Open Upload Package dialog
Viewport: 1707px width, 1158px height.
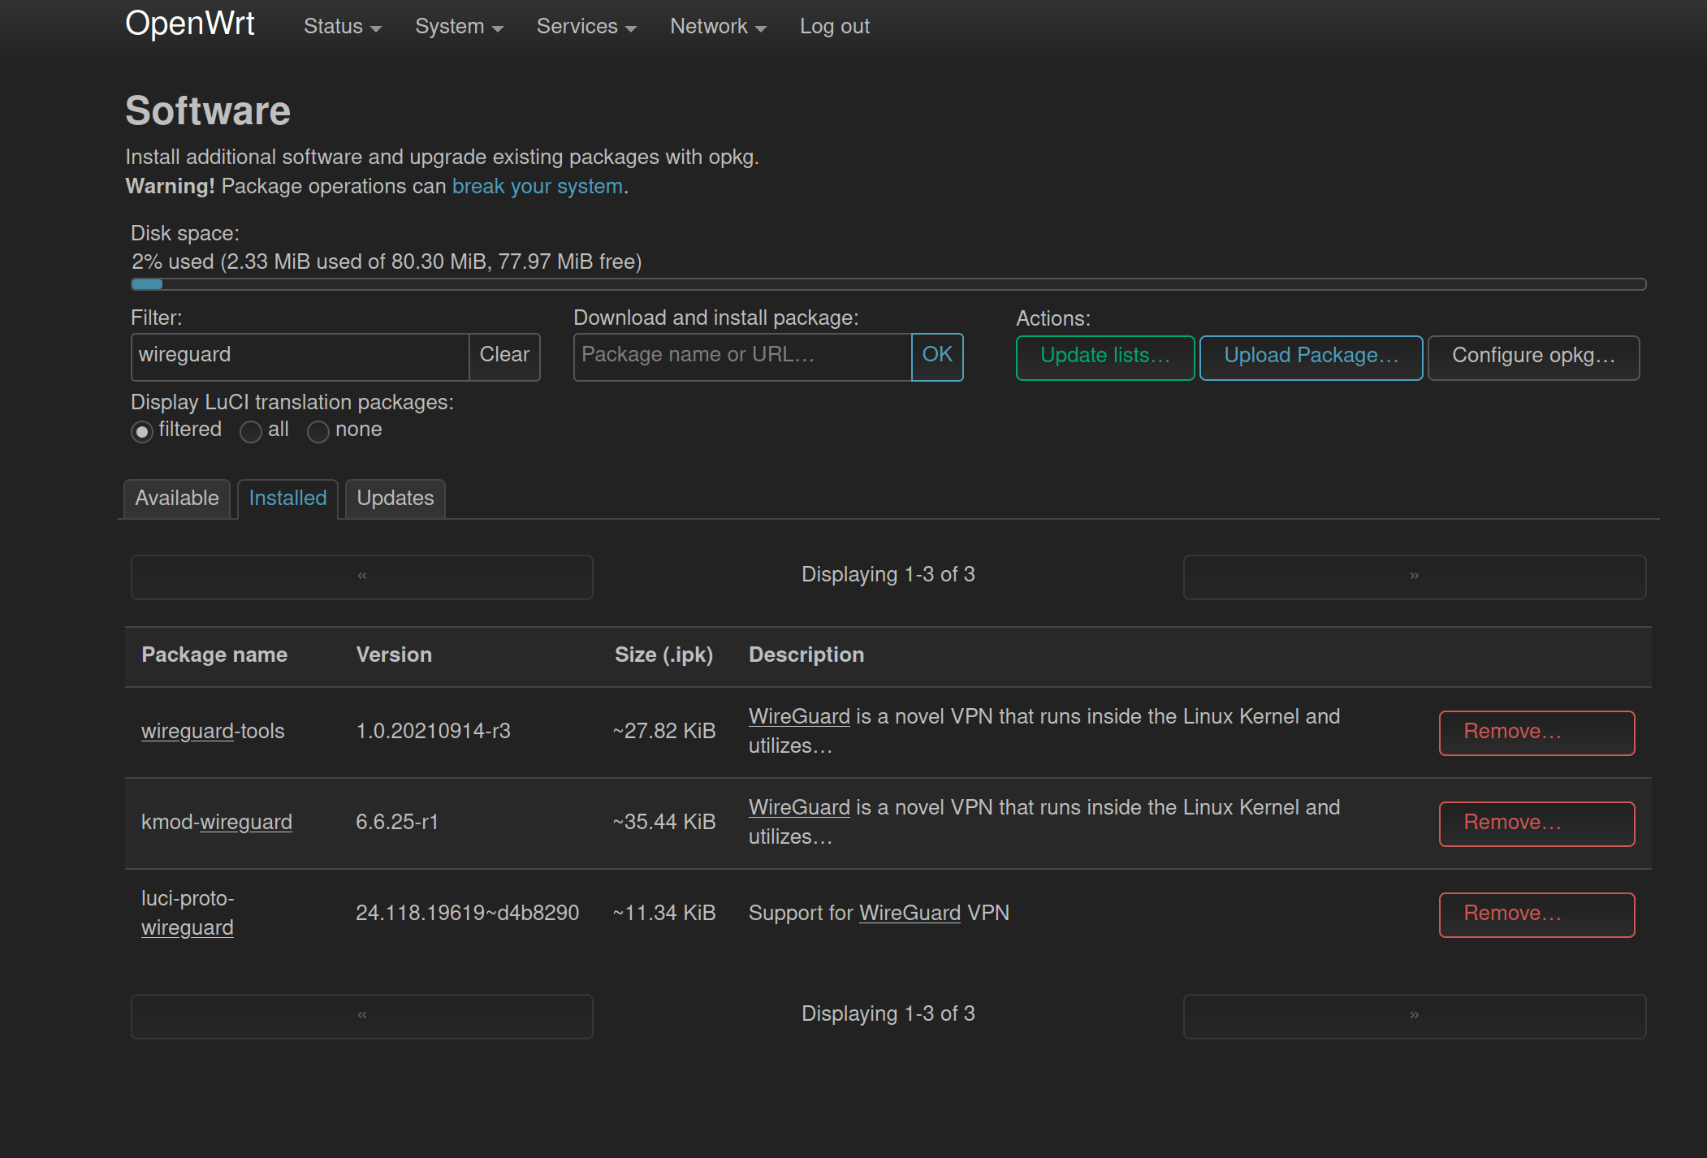click(x=1311, y=358)
